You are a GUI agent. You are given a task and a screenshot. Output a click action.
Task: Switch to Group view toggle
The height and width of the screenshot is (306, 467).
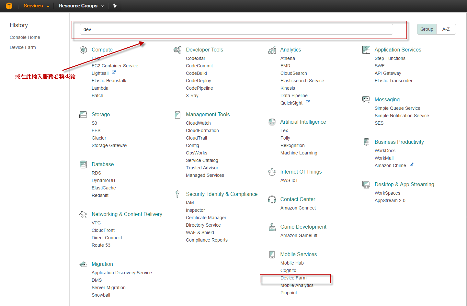click(x=427, y=29)
